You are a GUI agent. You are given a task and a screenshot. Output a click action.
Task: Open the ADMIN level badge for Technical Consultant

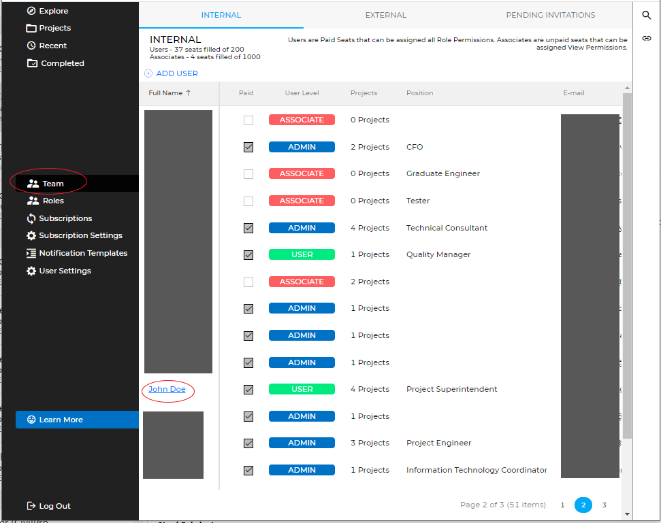click(302, 228)
